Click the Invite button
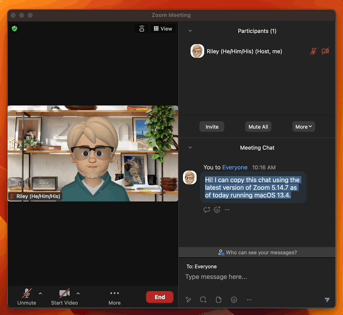Screen dimensions: 343x315 tap(212, 127)
